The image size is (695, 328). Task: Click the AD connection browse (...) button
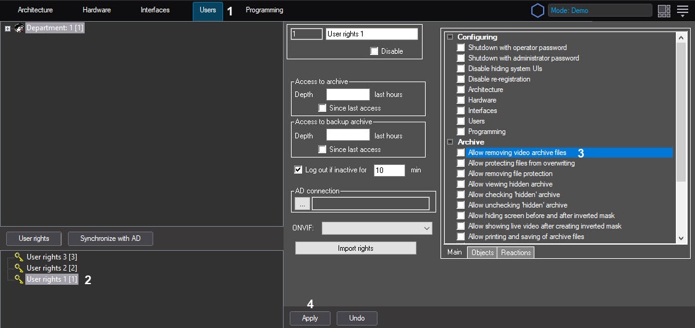(x=302, y=203)
